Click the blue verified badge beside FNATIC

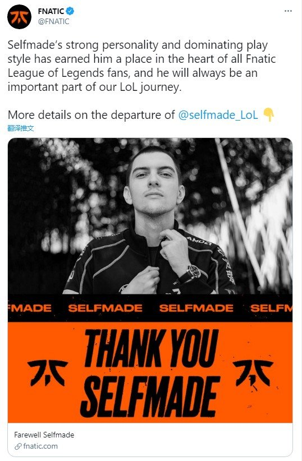pos(70,11)
